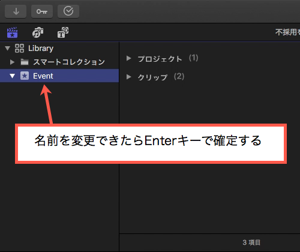Click the Event star icon

(x=25, y=76)
